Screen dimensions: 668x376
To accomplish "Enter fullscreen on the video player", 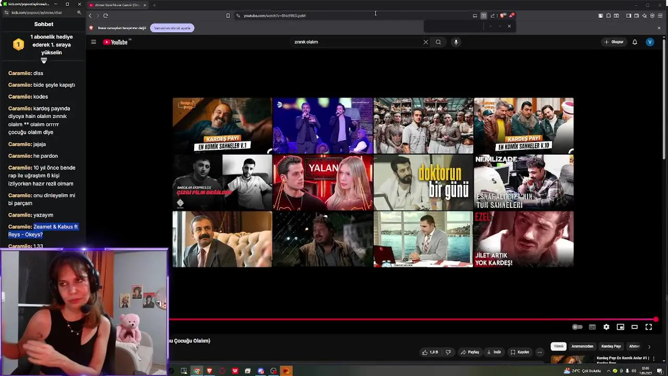I will point(649,327).
